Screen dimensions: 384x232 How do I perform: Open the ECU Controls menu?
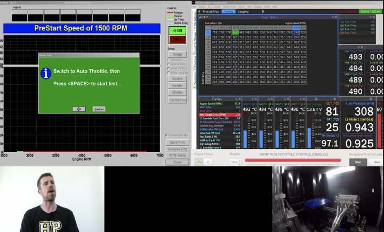point(214,7)
